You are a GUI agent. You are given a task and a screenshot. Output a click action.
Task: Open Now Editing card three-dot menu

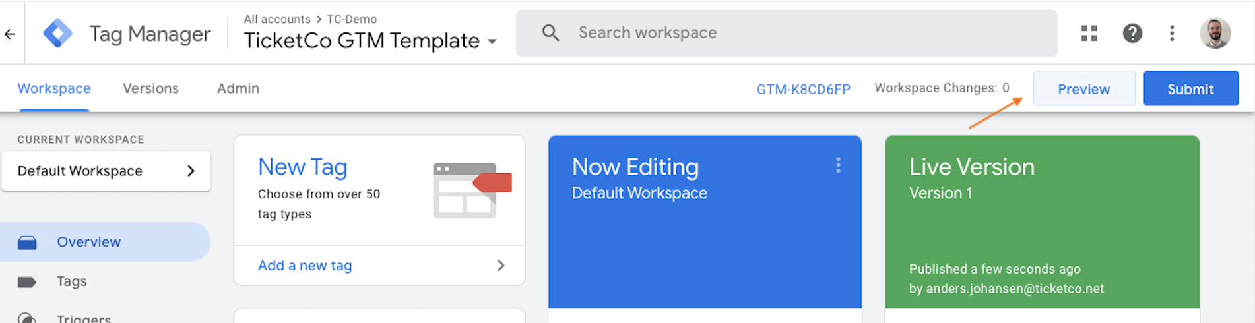(838, 165)
